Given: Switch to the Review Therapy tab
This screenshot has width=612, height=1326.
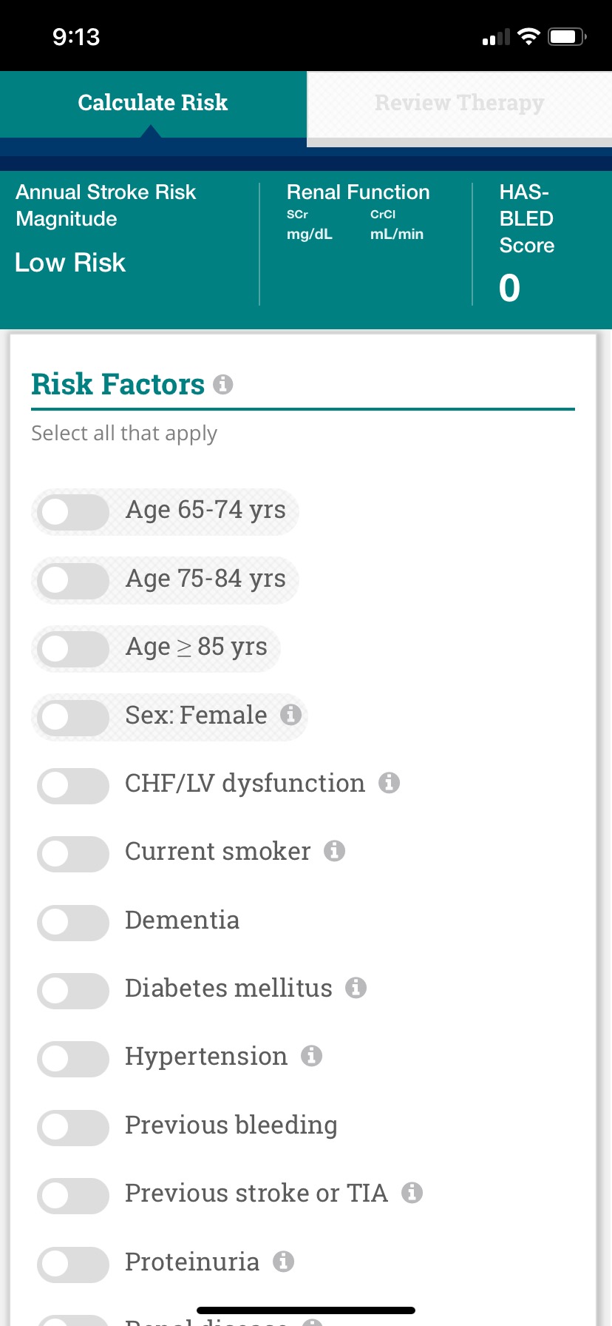Looking at the screenshot, I should point(459,103).
